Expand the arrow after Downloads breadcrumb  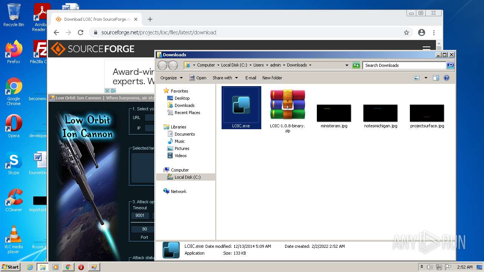pyautogui.click(x=310, y=65)
